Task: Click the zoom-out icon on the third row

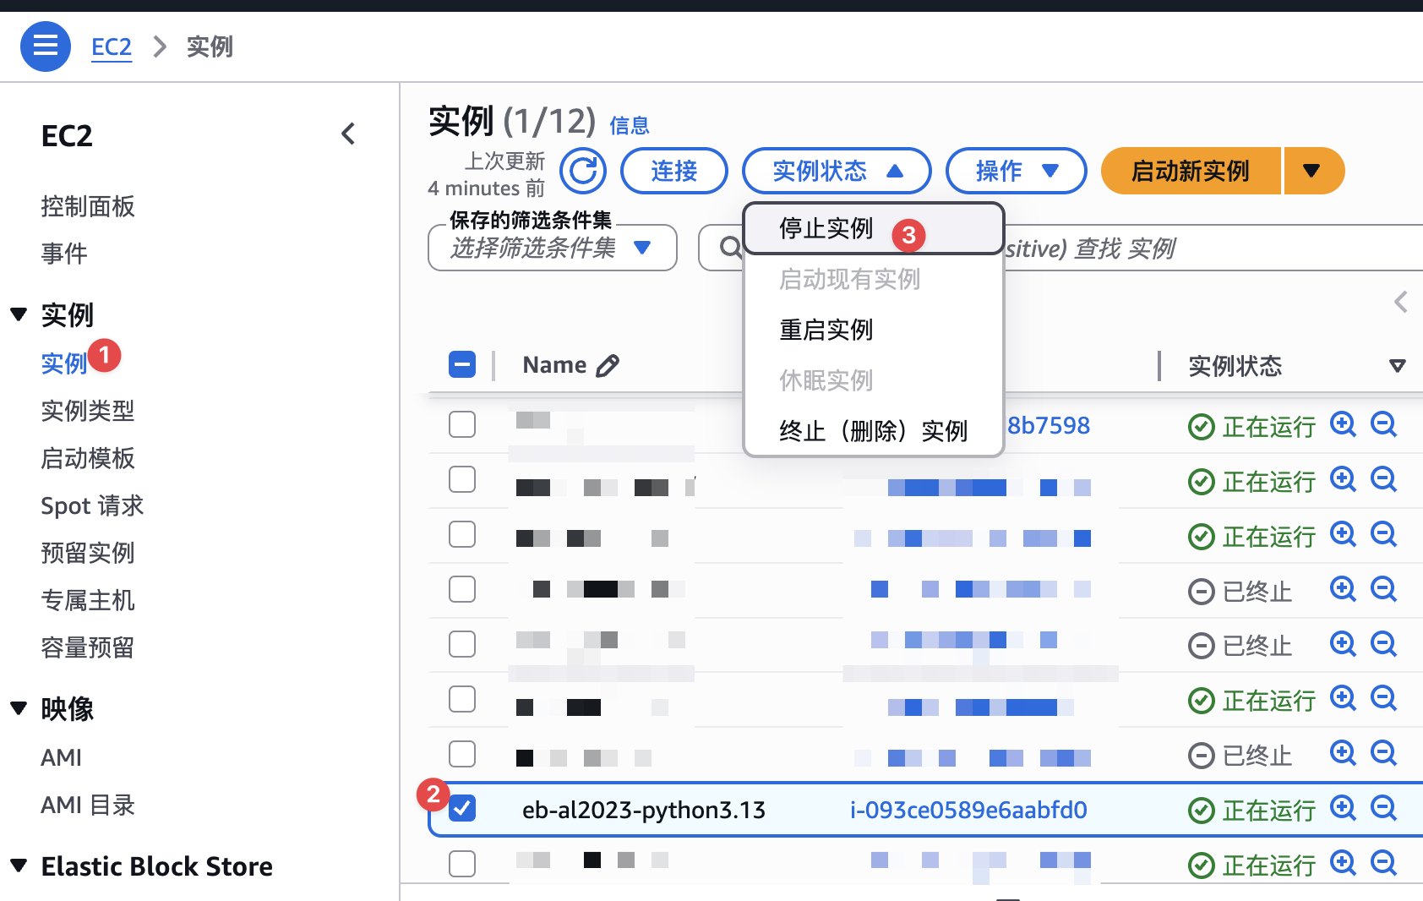Action: tap(1383, 535)
